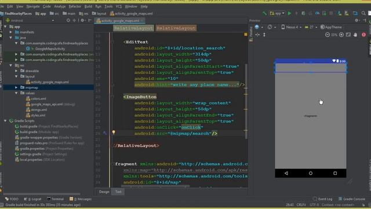Open design surface layers icon in Preview
371x209 pixels.
pyautogui.click(x=257, y=27)
